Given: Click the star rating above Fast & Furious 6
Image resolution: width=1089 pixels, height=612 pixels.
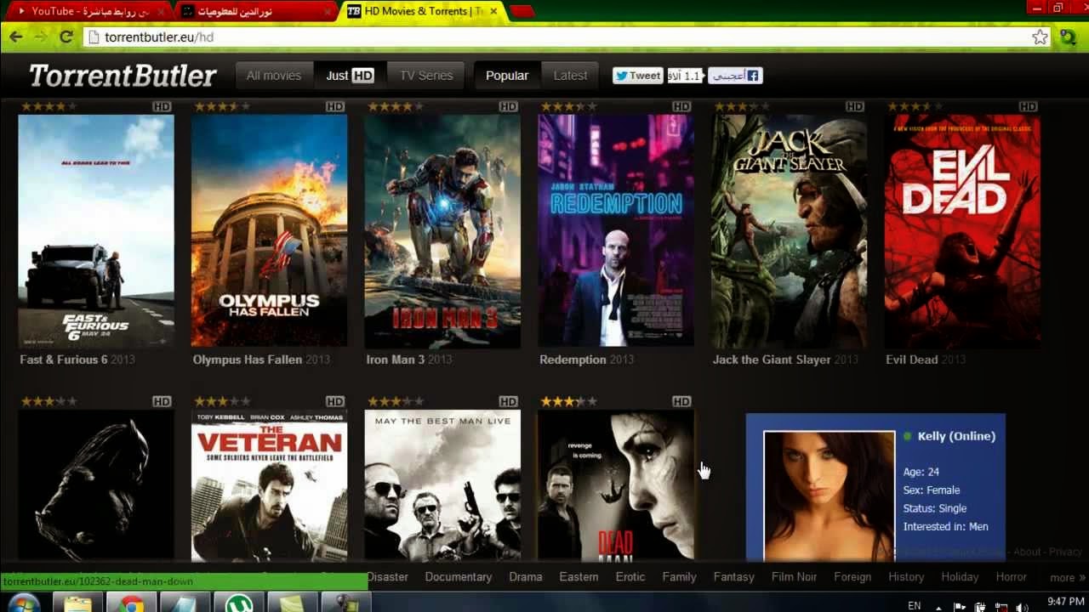Looking at the screenshot, I should pos(48,106).
